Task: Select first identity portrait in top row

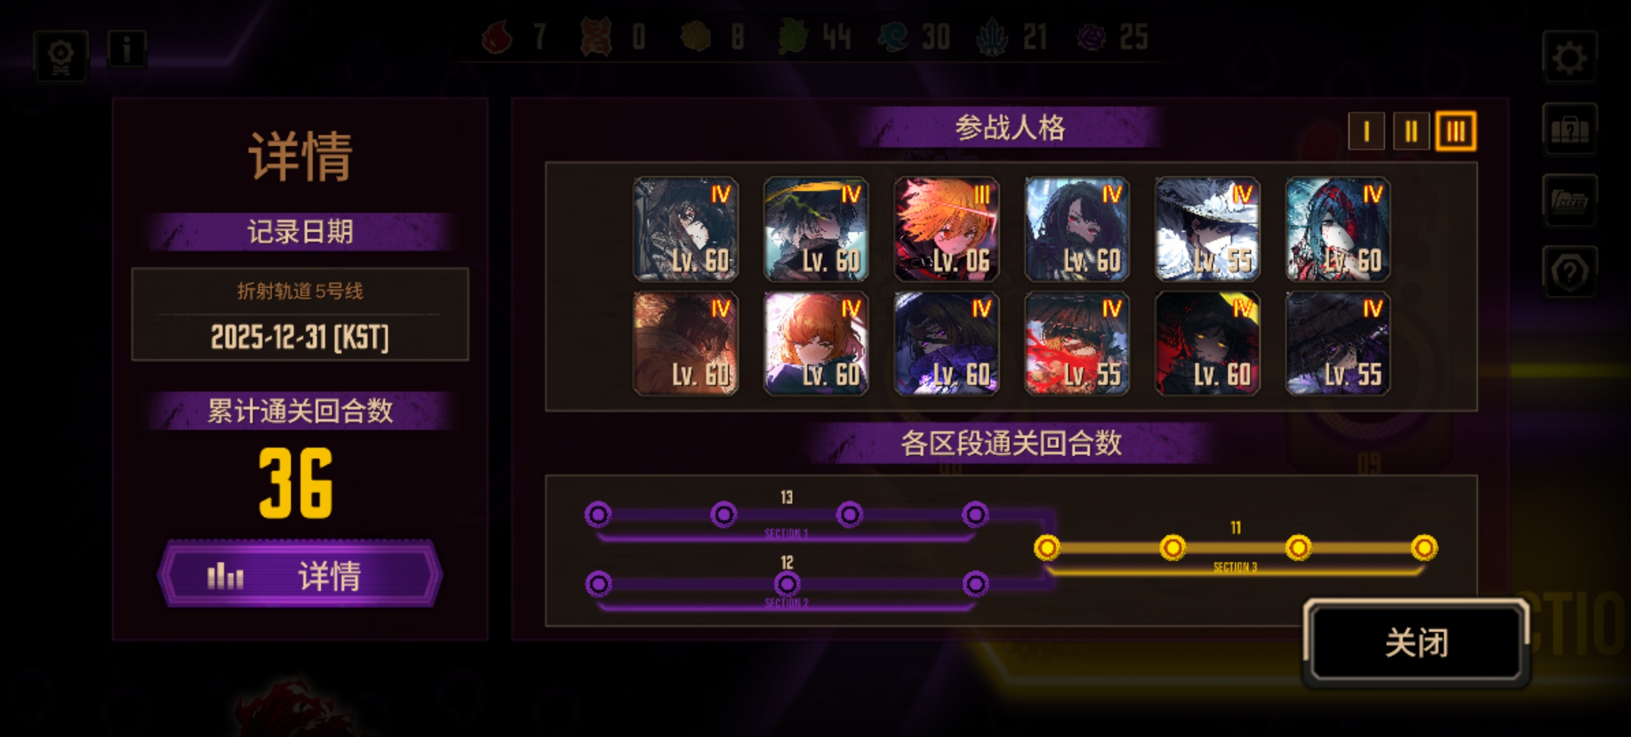Action: pyautogui.click(x=686, y=229)
